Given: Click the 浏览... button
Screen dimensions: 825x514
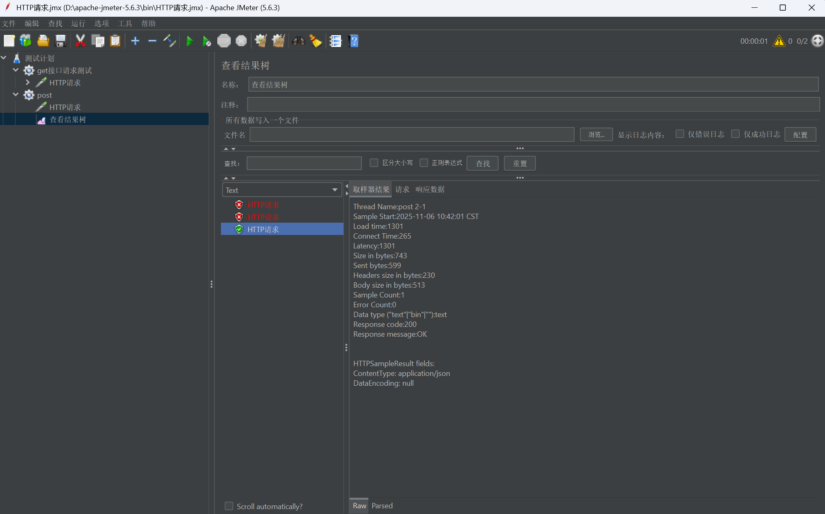Looking at the screenshot, I should click(x=596, y=134).
